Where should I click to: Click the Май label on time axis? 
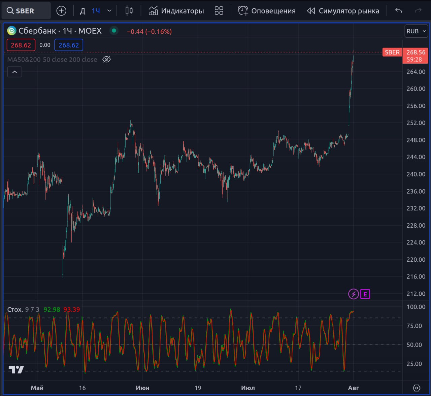pos(37,388)
